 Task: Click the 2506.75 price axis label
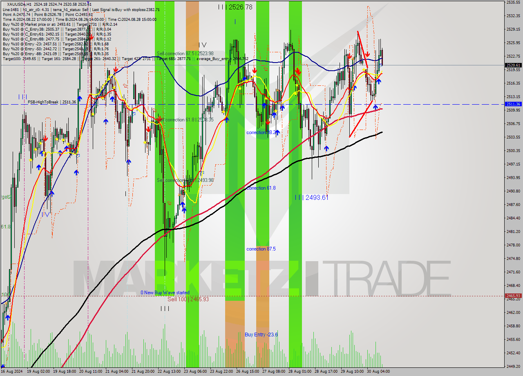click(513, 123)
